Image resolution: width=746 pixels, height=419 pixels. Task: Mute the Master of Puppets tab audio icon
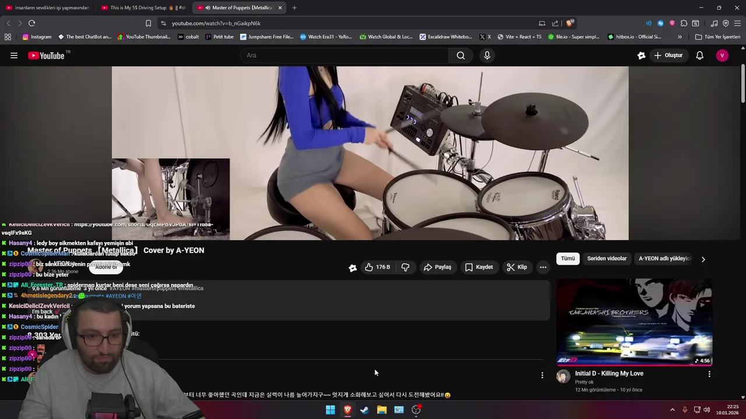pyautogui.click(x=208, y=8)
